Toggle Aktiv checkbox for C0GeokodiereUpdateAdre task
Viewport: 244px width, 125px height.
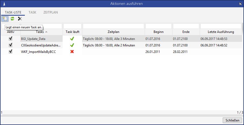tap(11, 45)
